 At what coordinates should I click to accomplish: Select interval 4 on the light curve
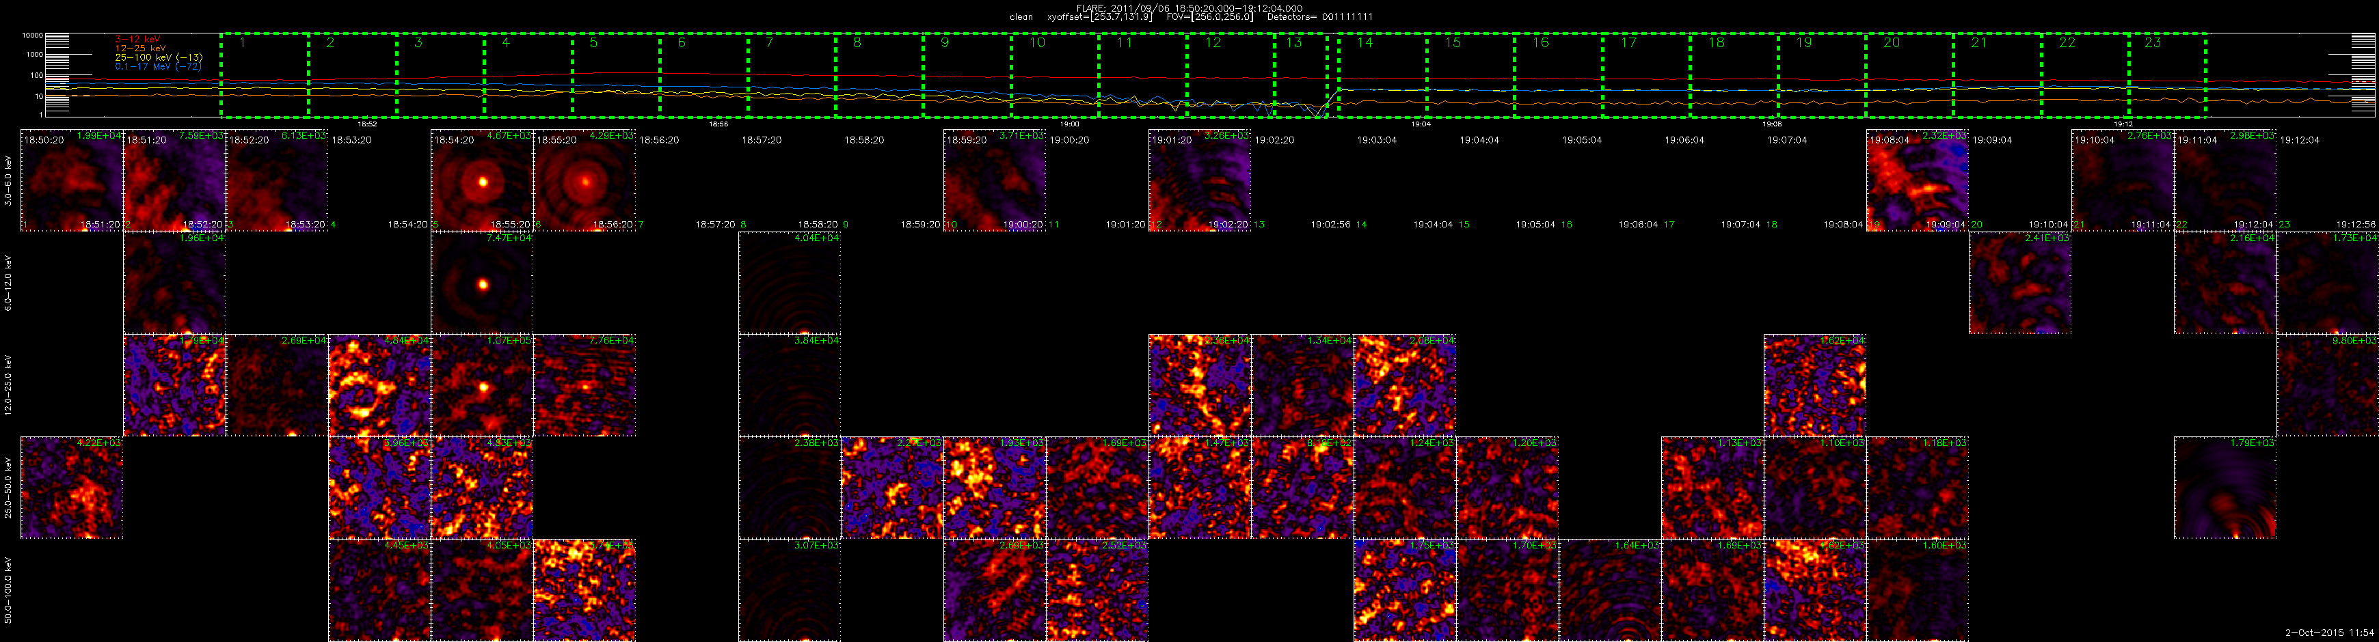528,76
